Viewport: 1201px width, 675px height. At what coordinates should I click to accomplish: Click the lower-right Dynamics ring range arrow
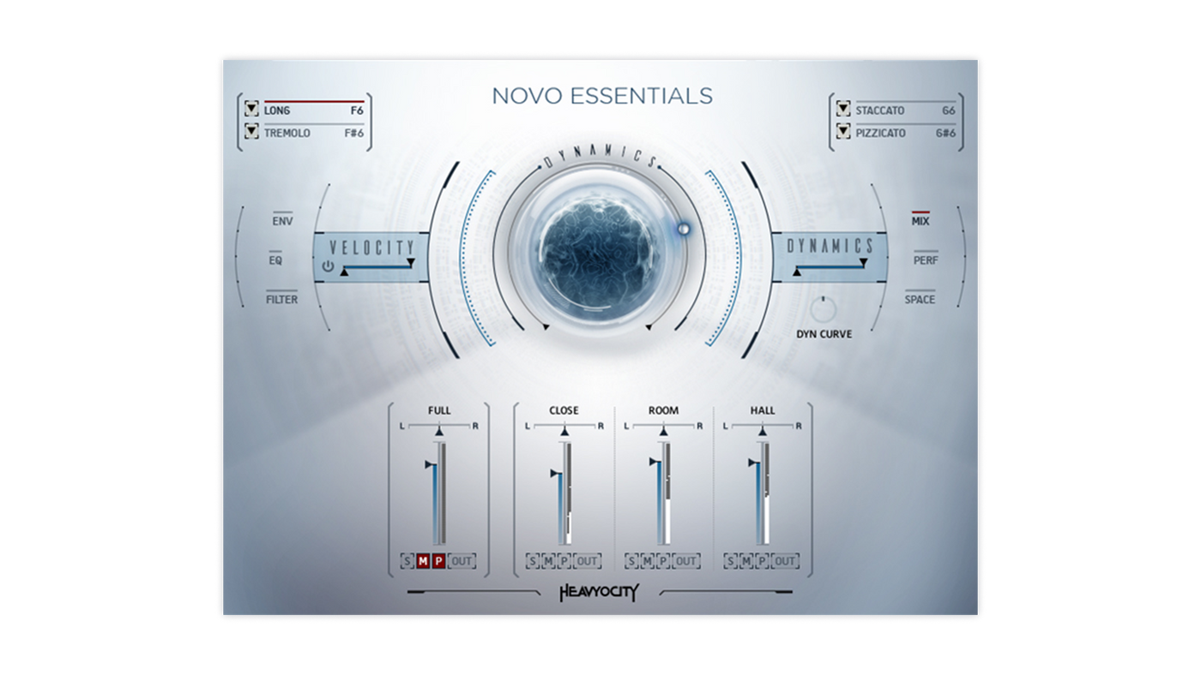(x=649, y=326)
